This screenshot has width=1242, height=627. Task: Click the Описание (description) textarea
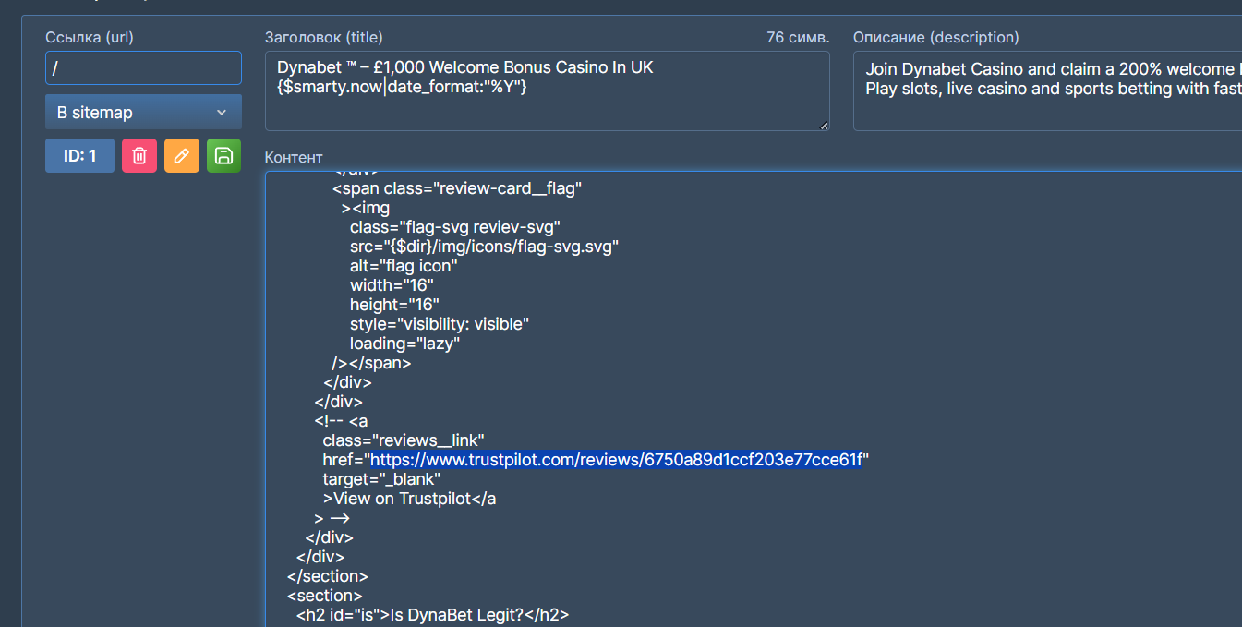pyautogui.click(x=1047, y=90)
